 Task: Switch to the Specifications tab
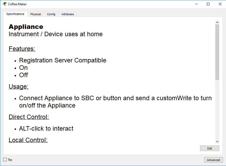coord(15,14)
